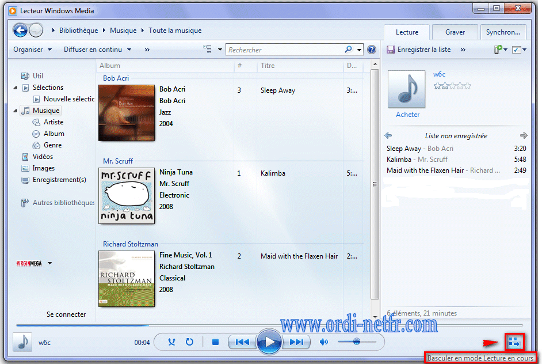Open Enregistrement(s) library
The width and height of the screenshot is (542, 364).
click(x=59, y=180)
